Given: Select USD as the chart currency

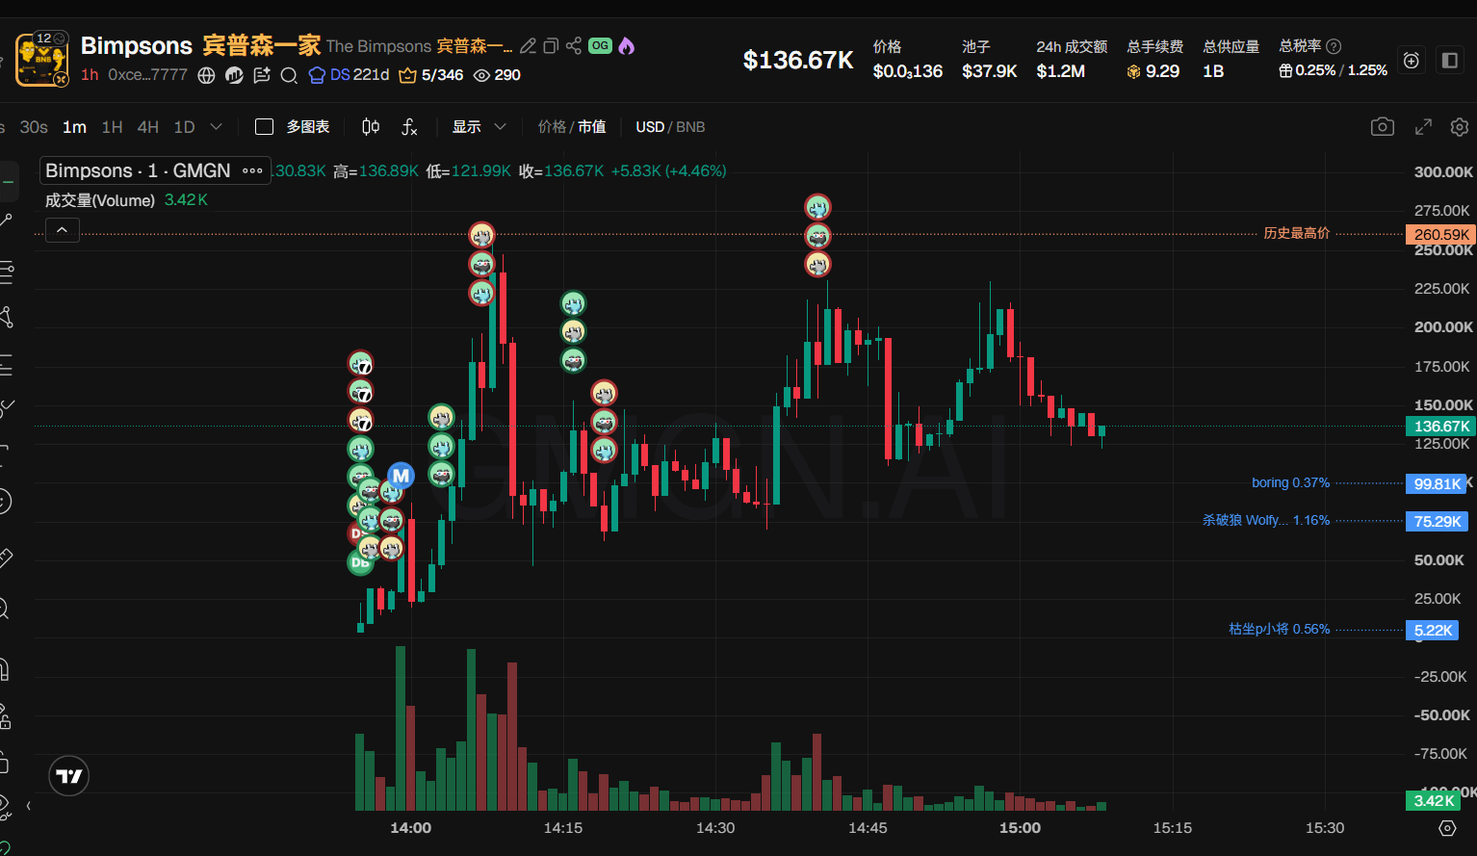Looking at the screenshot, I should coord(650,127).
